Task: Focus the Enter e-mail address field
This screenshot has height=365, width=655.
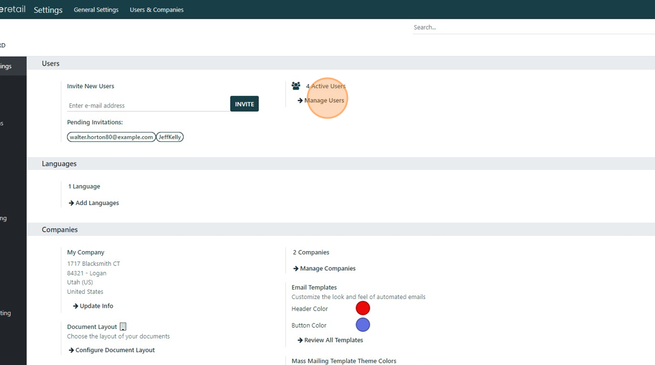Action: 149,106
